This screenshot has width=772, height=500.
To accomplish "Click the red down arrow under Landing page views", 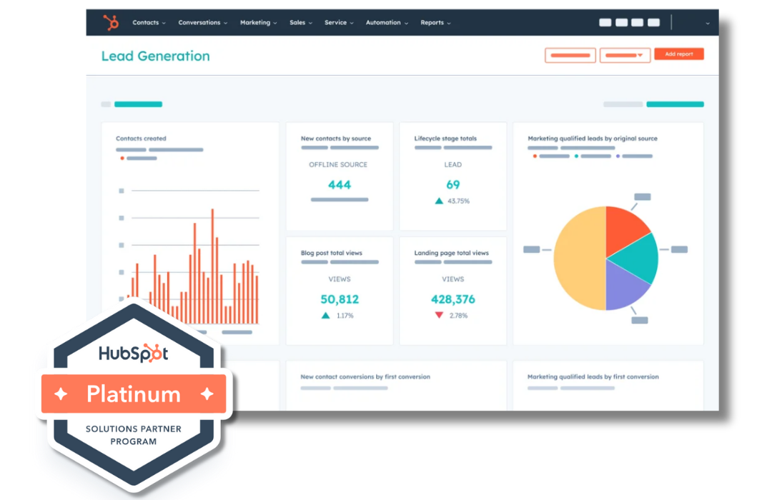I will (439, 315).
